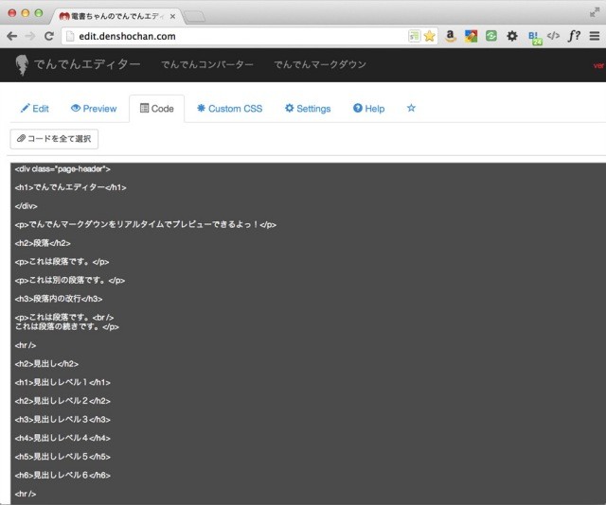This screenshot has width=606, height=505.
Task: Click the これは段落の続きです。</p> code line
Action: [x=67, y=326]
